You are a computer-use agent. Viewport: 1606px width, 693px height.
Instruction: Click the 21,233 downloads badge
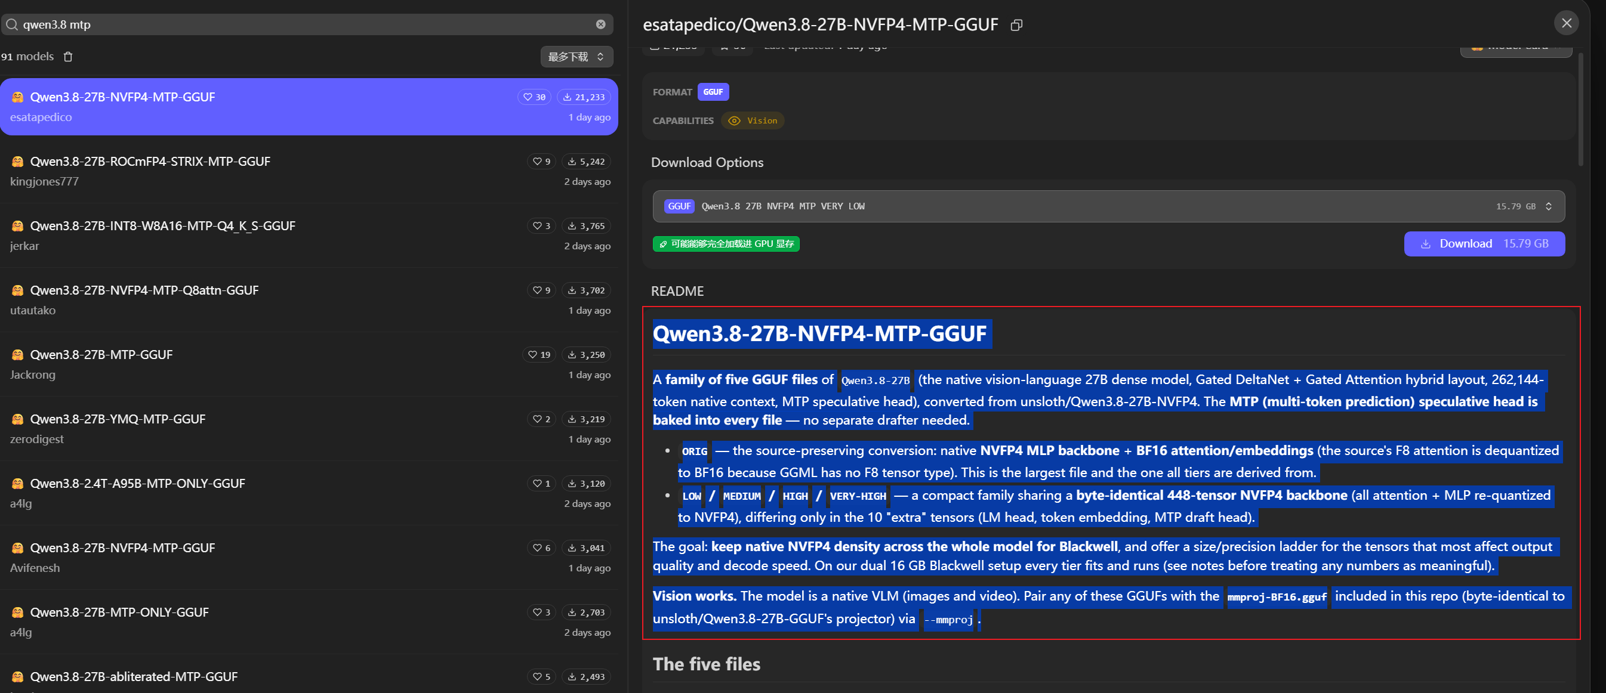coord(584,97)
